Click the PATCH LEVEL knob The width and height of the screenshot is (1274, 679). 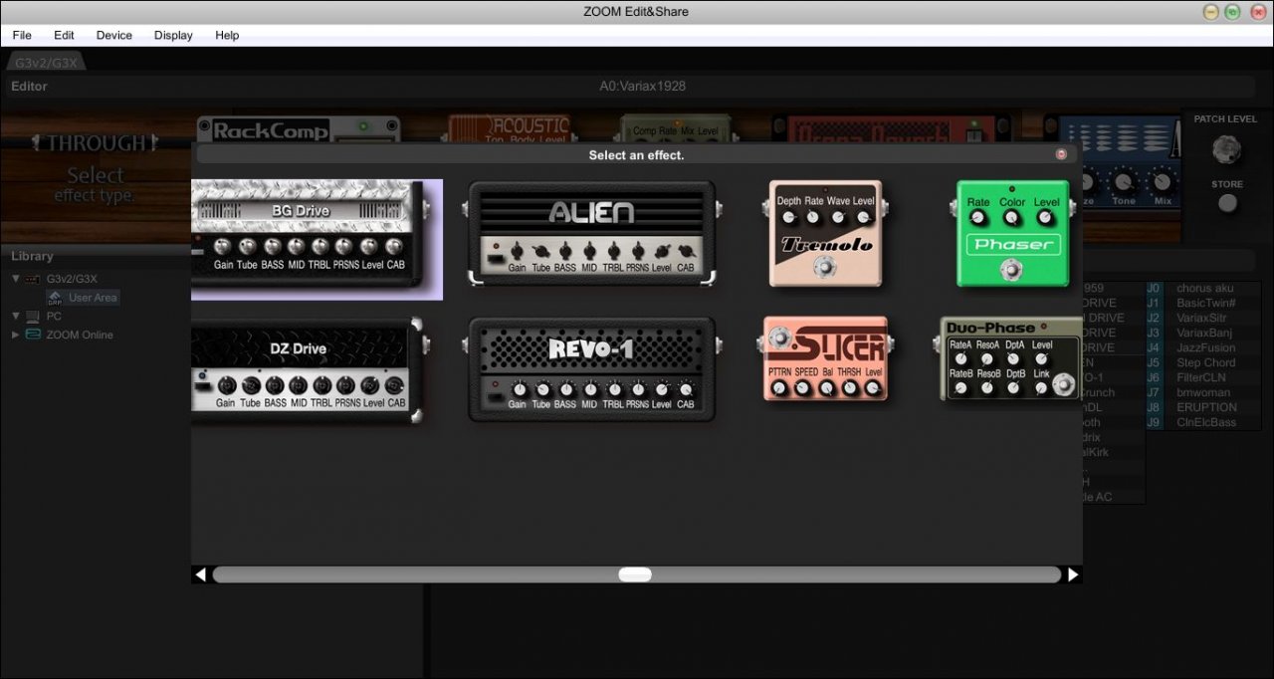coord(1226,150)
